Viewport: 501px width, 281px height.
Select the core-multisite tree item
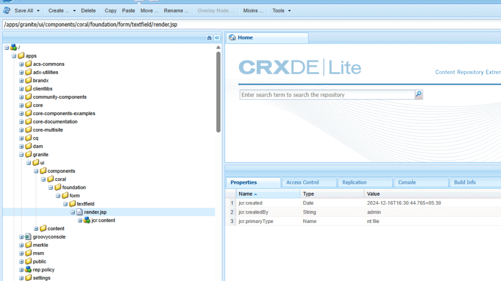point(48,130)
